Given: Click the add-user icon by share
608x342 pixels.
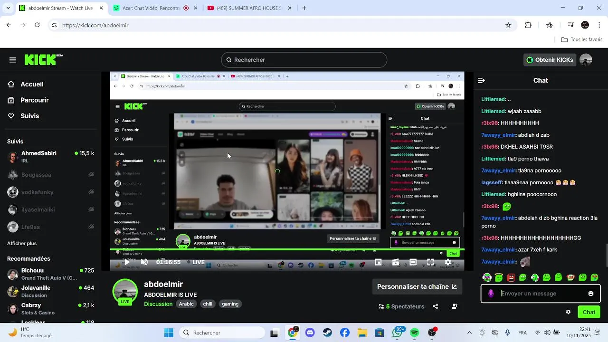Looking at the screenshot, I should (x=455, y=306).
